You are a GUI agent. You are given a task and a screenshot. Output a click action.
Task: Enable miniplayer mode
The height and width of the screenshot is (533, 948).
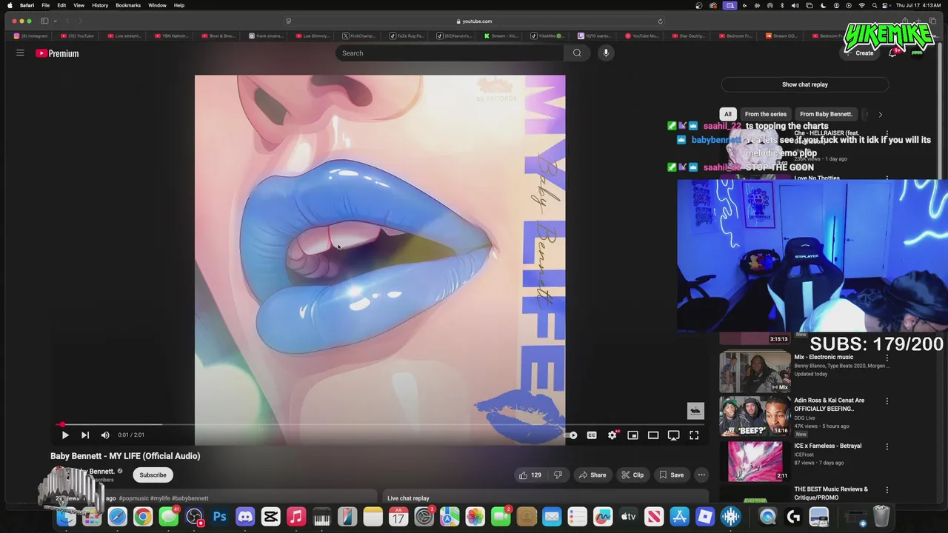632,435
